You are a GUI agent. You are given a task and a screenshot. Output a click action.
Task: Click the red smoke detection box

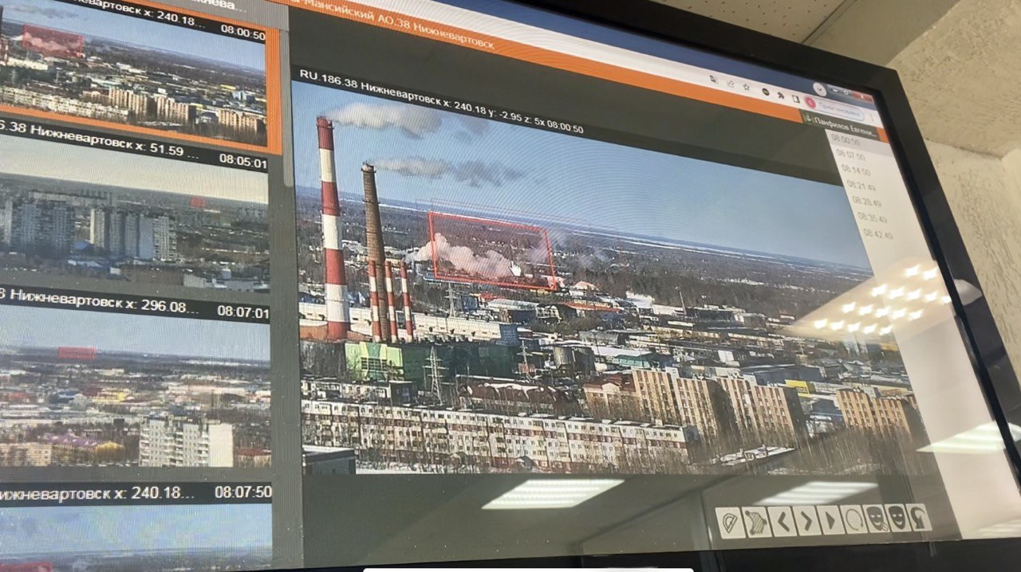pos(492,248)
